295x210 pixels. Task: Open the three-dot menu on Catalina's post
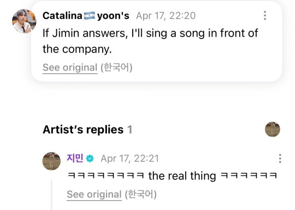265,15
